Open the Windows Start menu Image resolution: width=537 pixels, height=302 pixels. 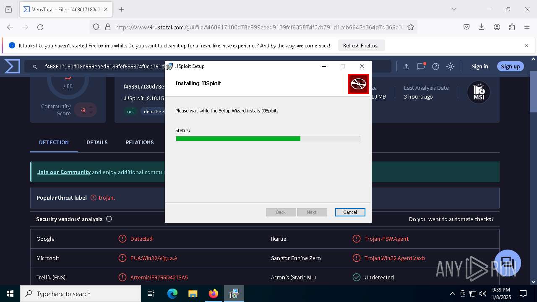point(10,294)
